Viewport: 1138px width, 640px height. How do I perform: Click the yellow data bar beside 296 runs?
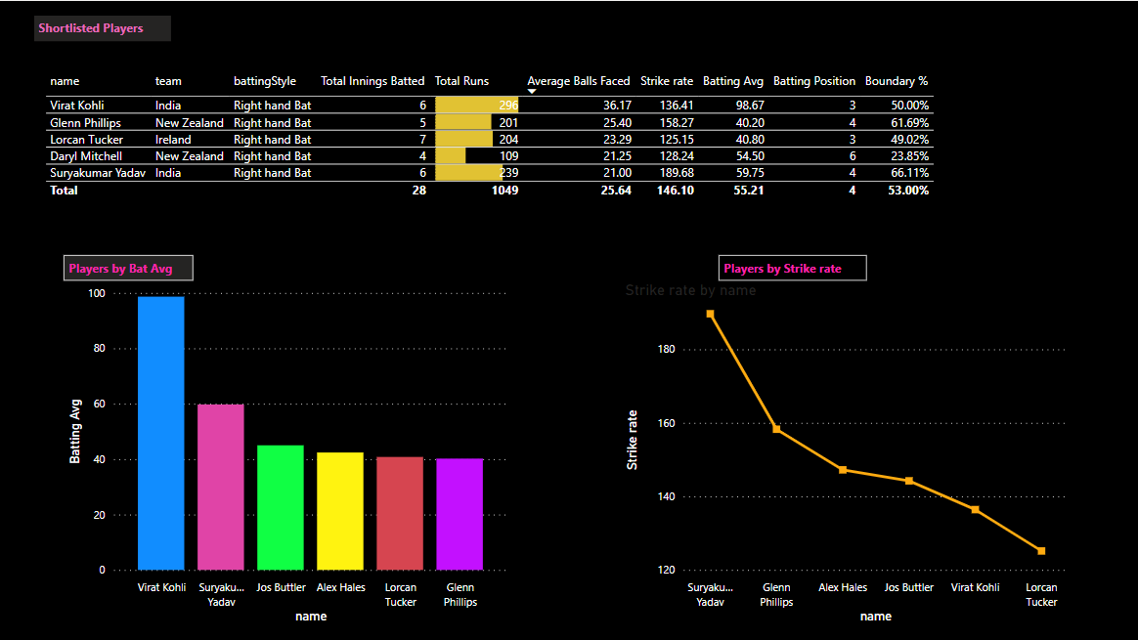tap(474, 105)
